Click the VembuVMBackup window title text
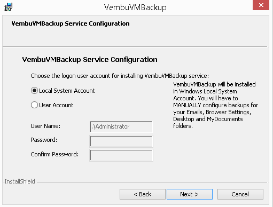The width and height of the screenshot is (273, 207). pos(135,7)
